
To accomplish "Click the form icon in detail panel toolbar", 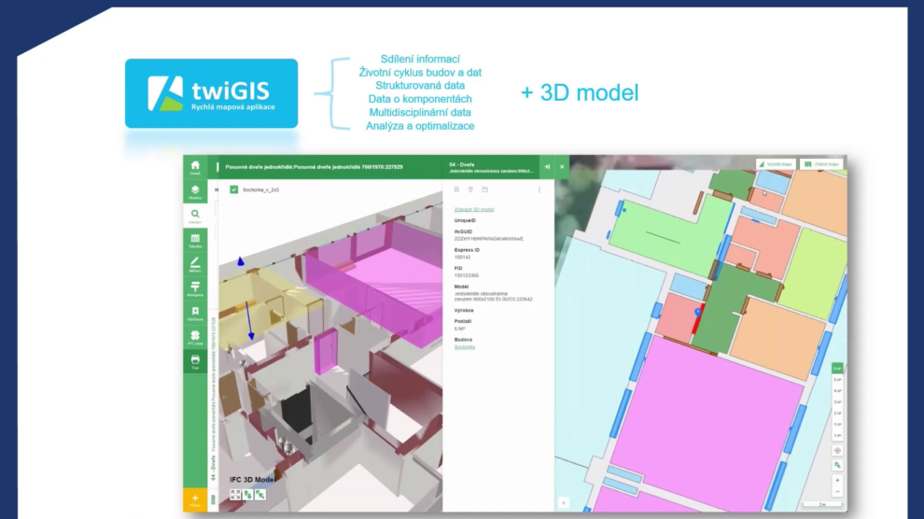I will pyautogui.click(x=456, y=189).
